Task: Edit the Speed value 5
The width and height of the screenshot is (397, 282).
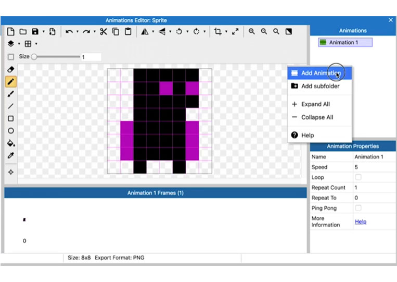Action: 375,167
